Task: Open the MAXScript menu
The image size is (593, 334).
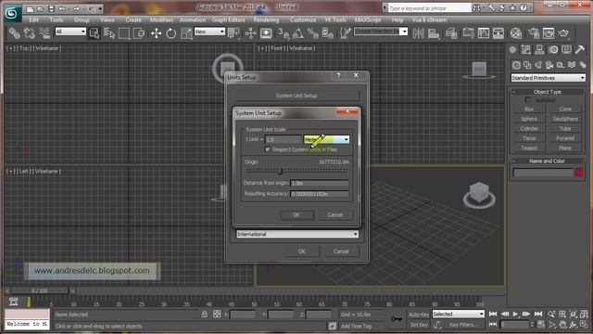Action: pos(368,19)
